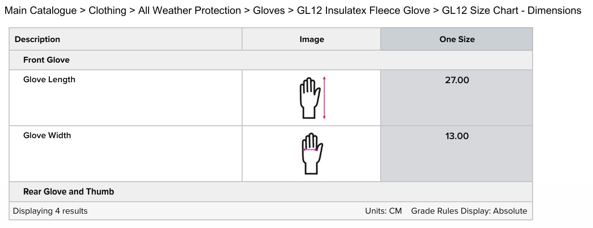Select the Description column header

pos(37,39)
